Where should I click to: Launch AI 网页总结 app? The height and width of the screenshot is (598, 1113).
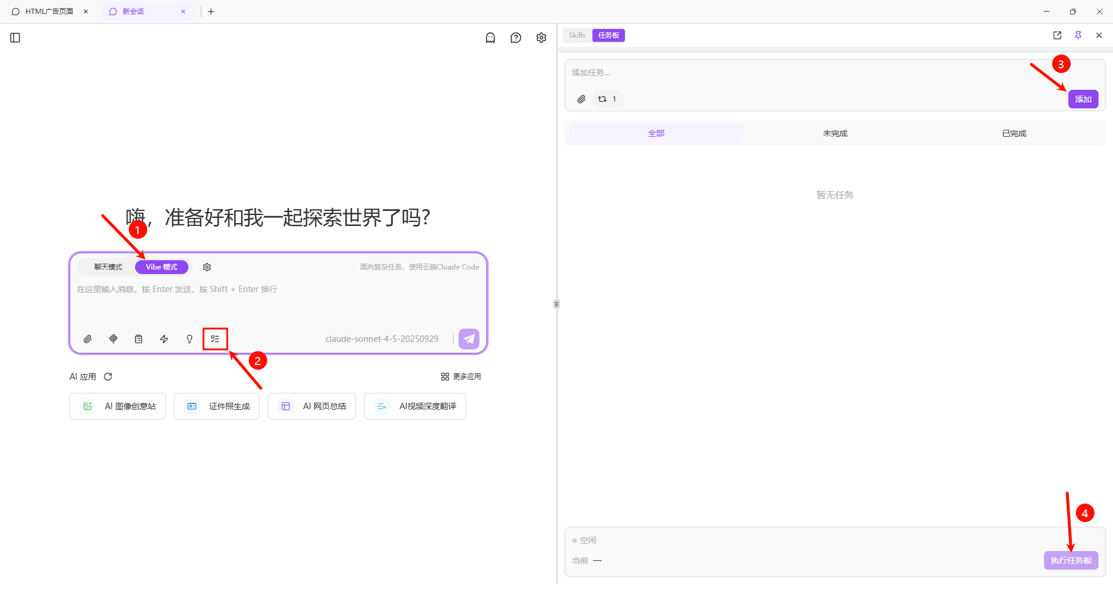312,406
